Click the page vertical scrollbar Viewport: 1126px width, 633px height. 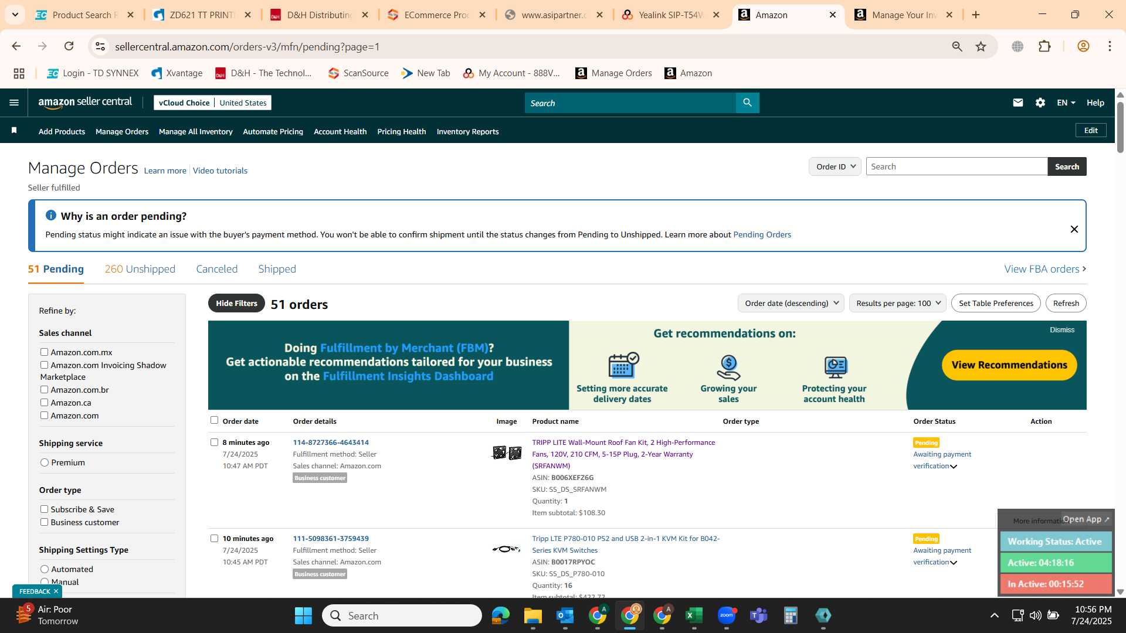tap(1120, 128)
